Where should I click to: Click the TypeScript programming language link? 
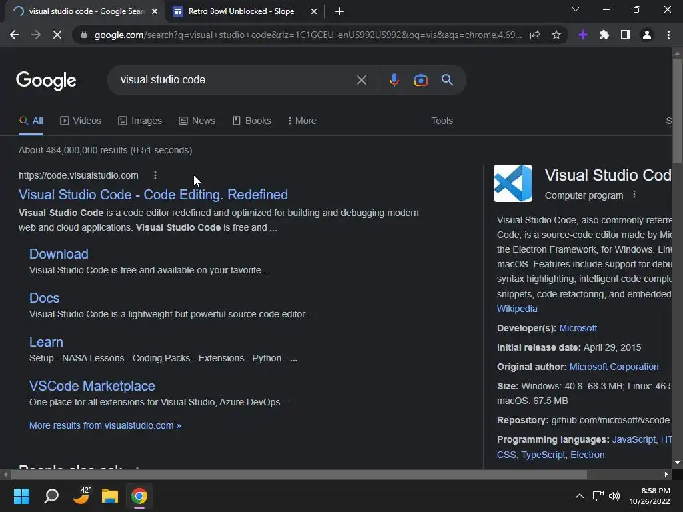pos(543,455)
